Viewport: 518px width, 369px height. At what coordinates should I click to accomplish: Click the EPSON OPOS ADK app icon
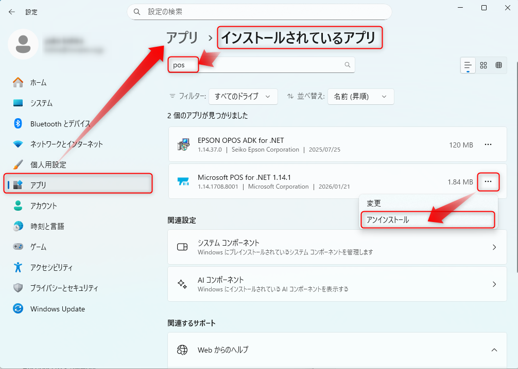pyautogui.click(x=183, y=145)
